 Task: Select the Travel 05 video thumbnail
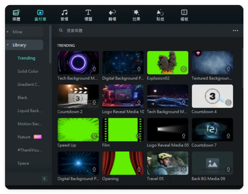167,163
